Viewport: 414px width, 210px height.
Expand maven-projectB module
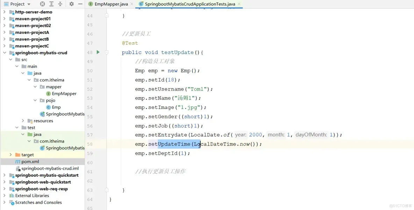point(5,39)
